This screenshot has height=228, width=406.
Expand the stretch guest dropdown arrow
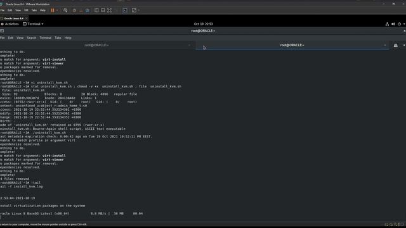[x=138, y=10]
